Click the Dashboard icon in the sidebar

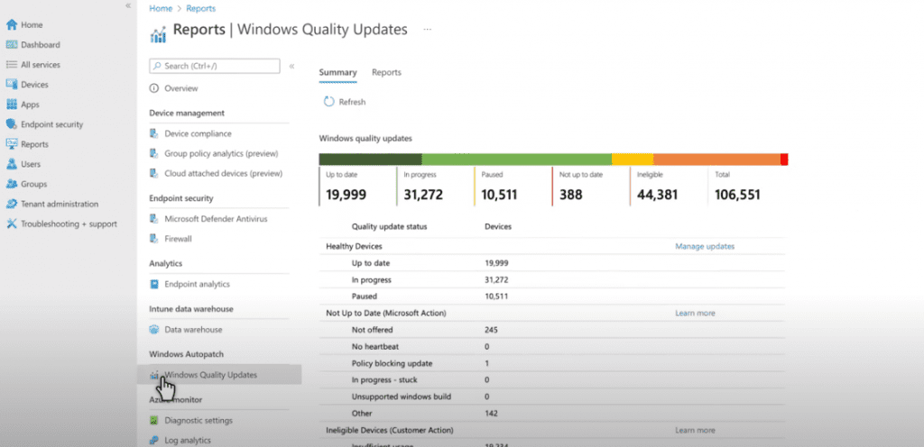click(11, 45)
